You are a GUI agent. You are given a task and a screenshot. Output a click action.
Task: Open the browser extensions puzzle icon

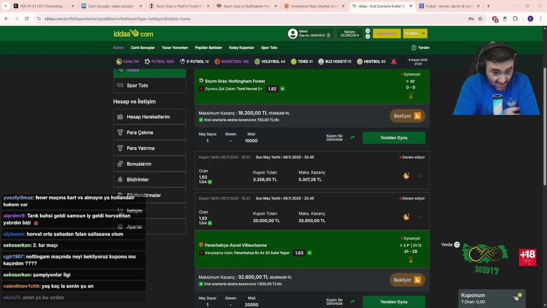515,19
